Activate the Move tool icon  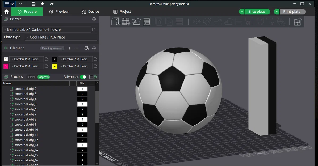point(196,22)
